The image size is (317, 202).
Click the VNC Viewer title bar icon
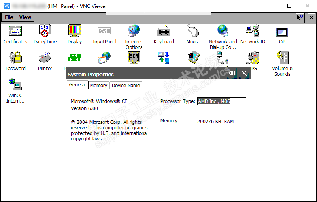(x=7, y=6)
